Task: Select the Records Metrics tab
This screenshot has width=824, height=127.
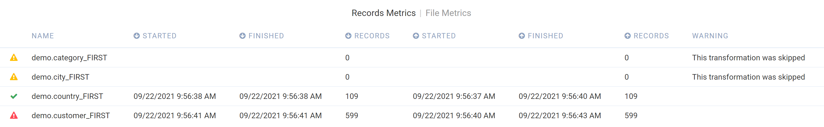Action: coord(383,13)
